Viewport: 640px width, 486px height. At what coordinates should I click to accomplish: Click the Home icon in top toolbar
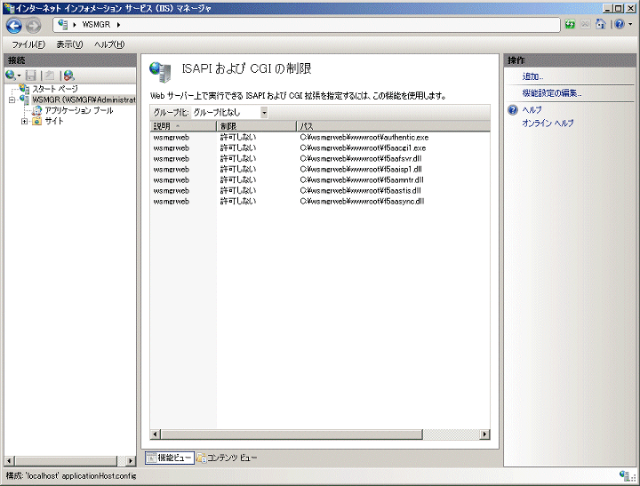point(600,25)
